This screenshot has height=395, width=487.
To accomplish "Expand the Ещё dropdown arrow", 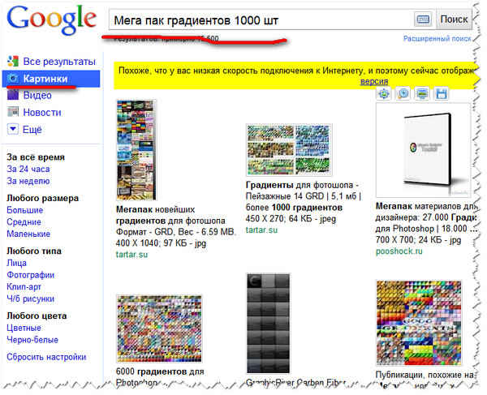I will pyautogui.click(x=13, y=129).
